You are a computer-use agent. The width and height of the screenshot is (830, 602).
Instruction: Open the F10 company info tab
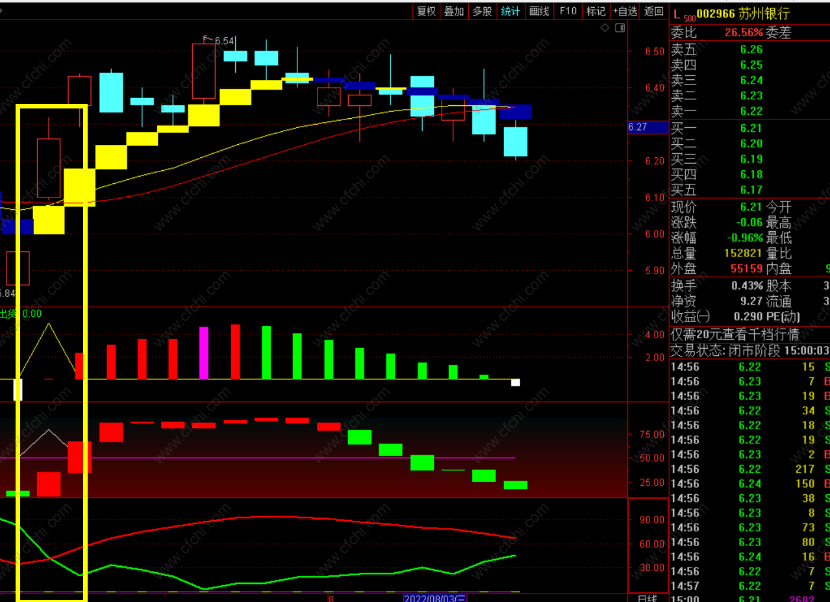pyautogui.click(x=568, y=10)
